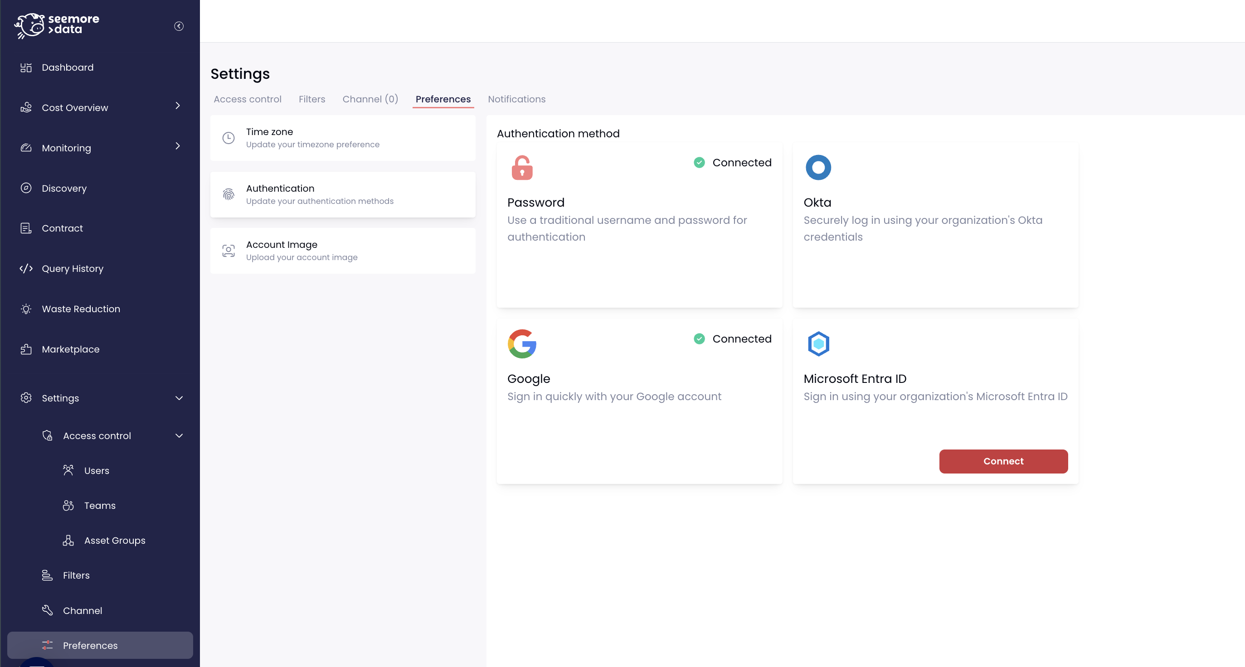Select the Asset Groups hierarchy icon
The image size is (1245, 667).
tap(69, 540)
